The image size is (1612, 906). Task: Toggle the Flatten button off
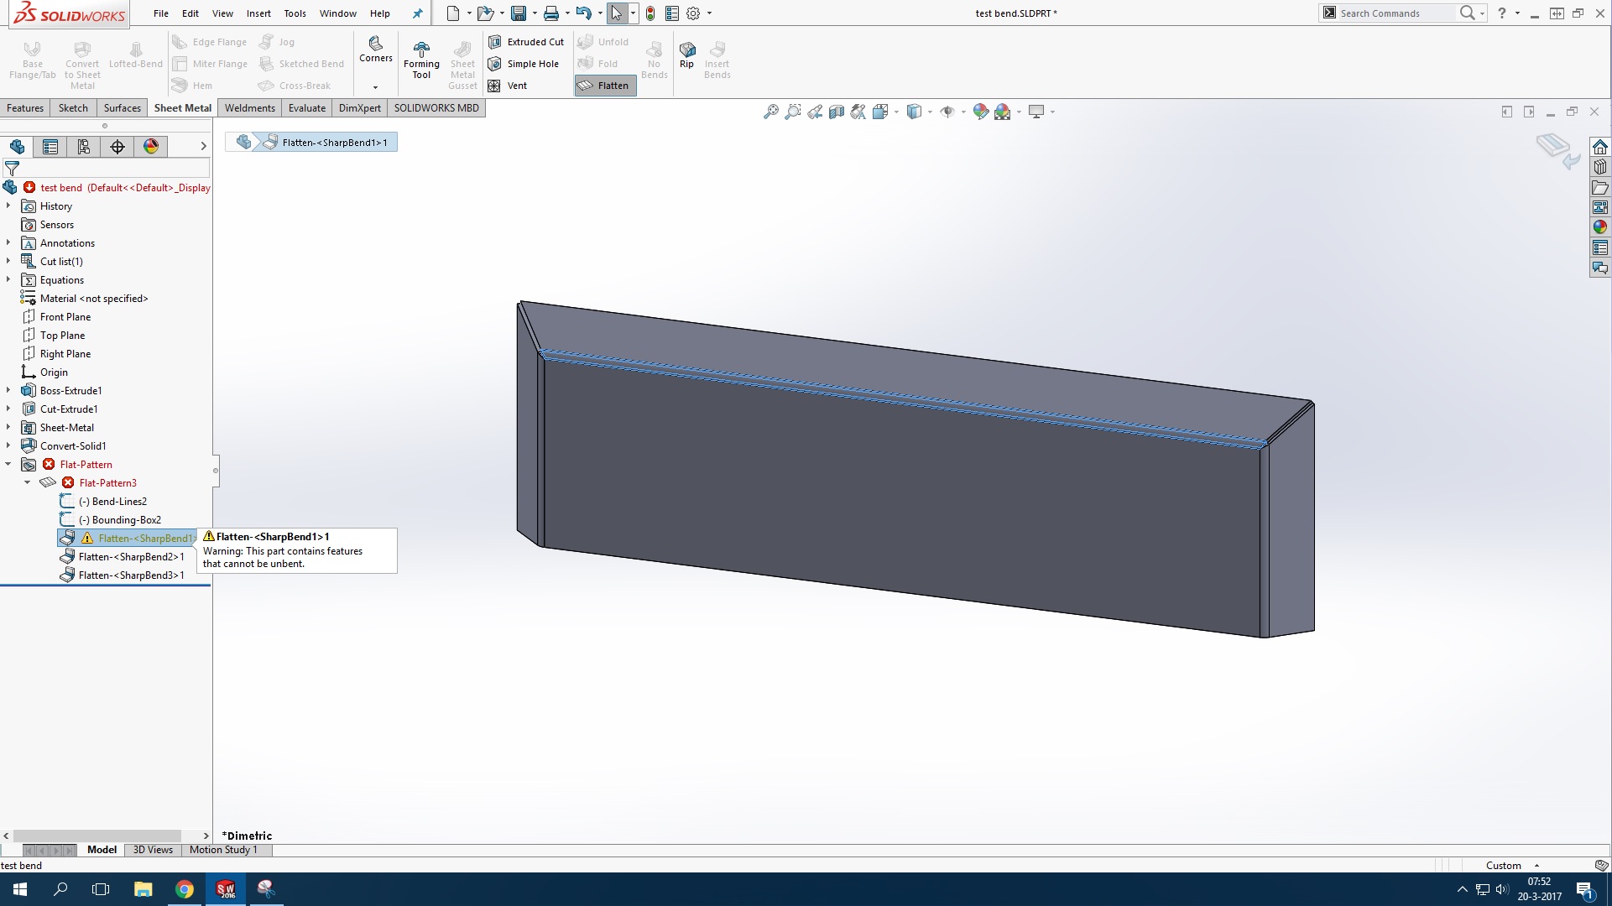605,86
